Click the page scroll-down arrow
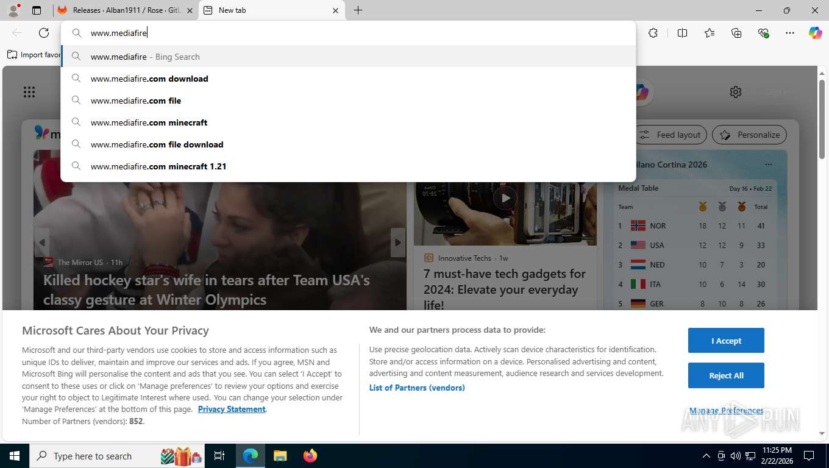The width and height of the screenshot is (829, 468). (x=822, y=433)
